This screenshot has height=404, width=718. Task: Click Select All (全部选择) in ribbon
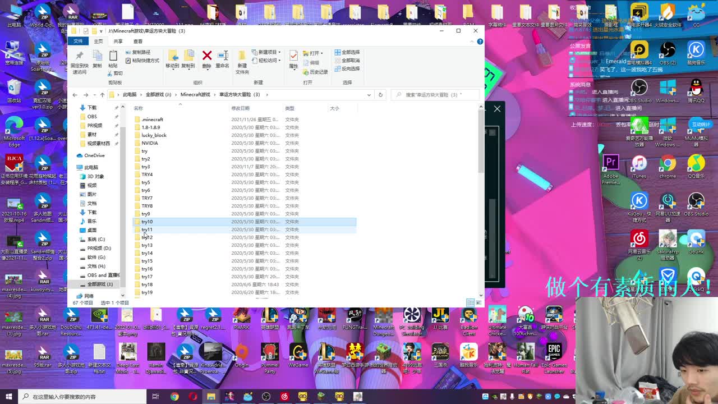pos(347,52)
